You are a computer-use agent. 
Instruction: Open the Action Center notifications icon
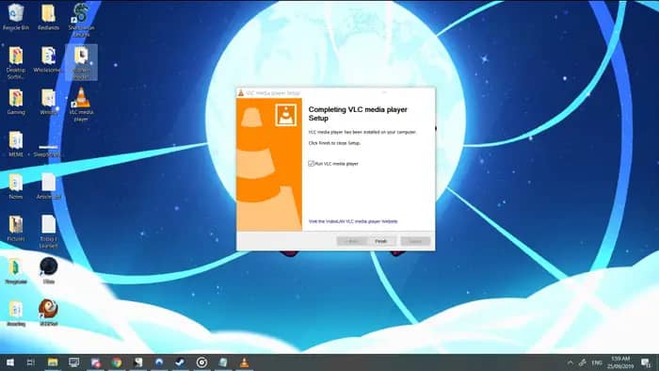click(x=646, y=363)
